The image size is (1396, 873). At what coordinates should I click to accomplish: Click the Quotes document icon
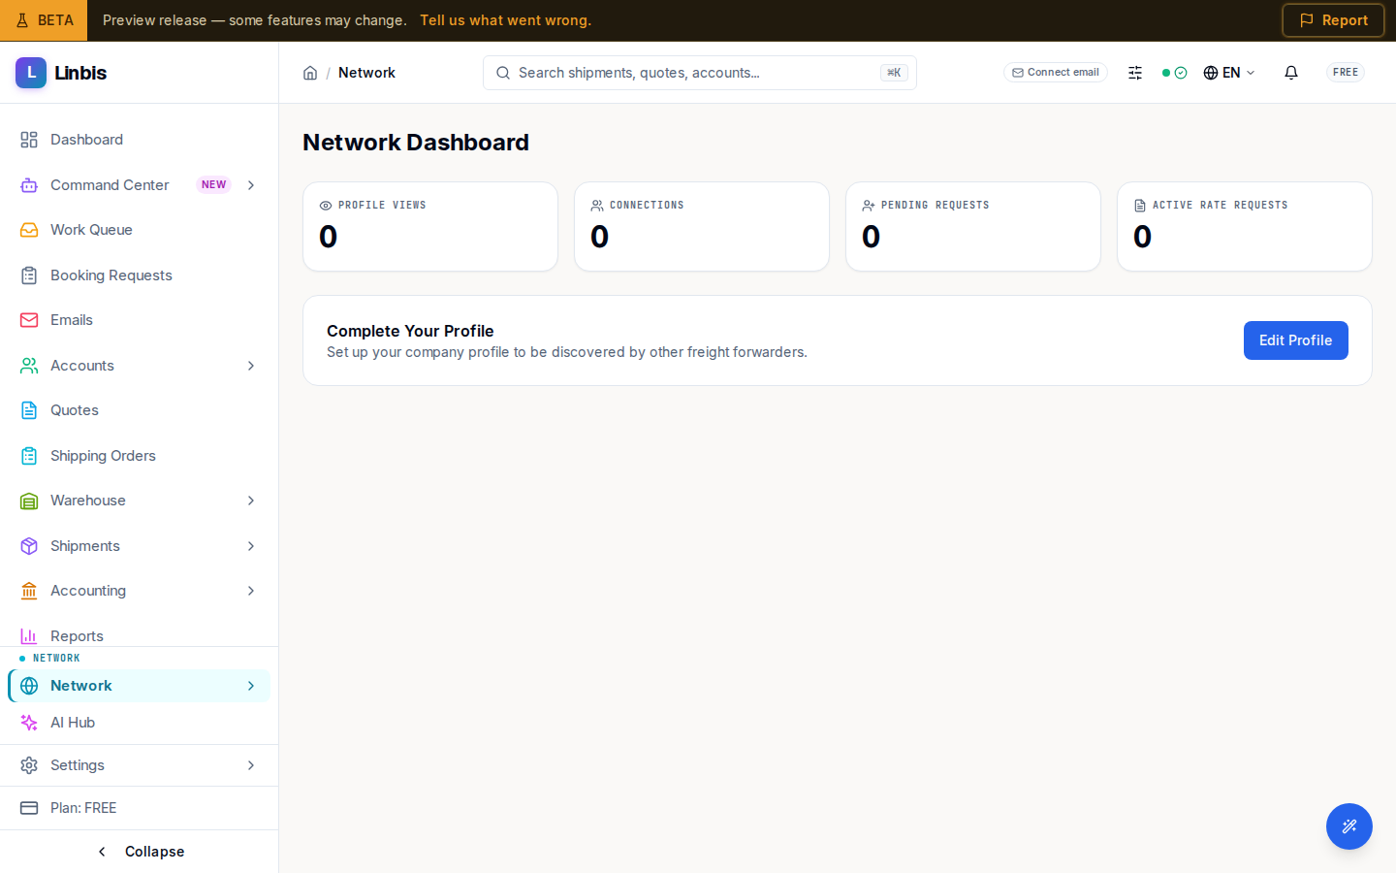click(x=29, y=410)
